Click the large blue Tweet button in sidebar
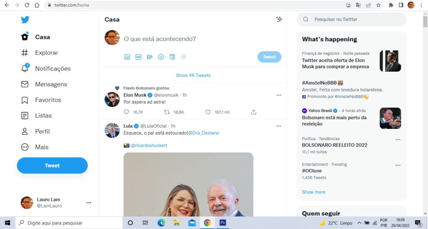This screenshot has height=229, width=428. point(52,165)
